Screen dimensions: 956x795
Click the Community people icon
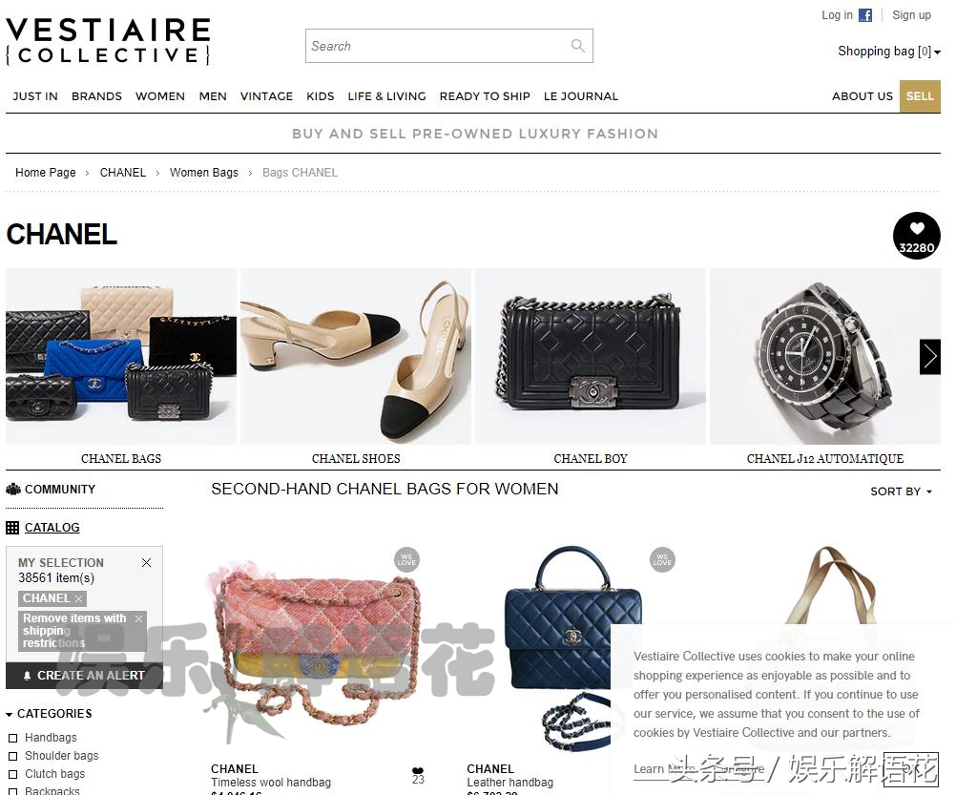coord(12,489)
